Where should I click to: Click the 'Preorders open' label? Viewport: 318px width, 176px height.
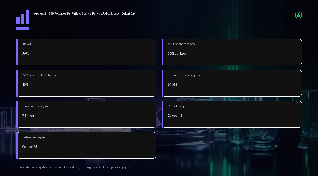click(178, 106)
